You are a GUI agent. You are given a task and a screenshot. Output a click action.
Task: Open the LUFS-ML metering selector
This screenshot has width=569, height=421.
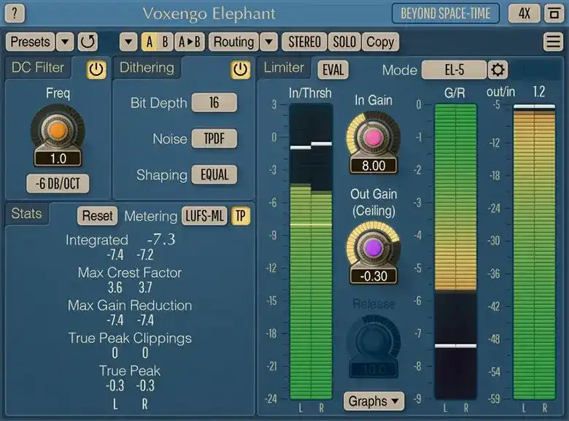(205, 216)
